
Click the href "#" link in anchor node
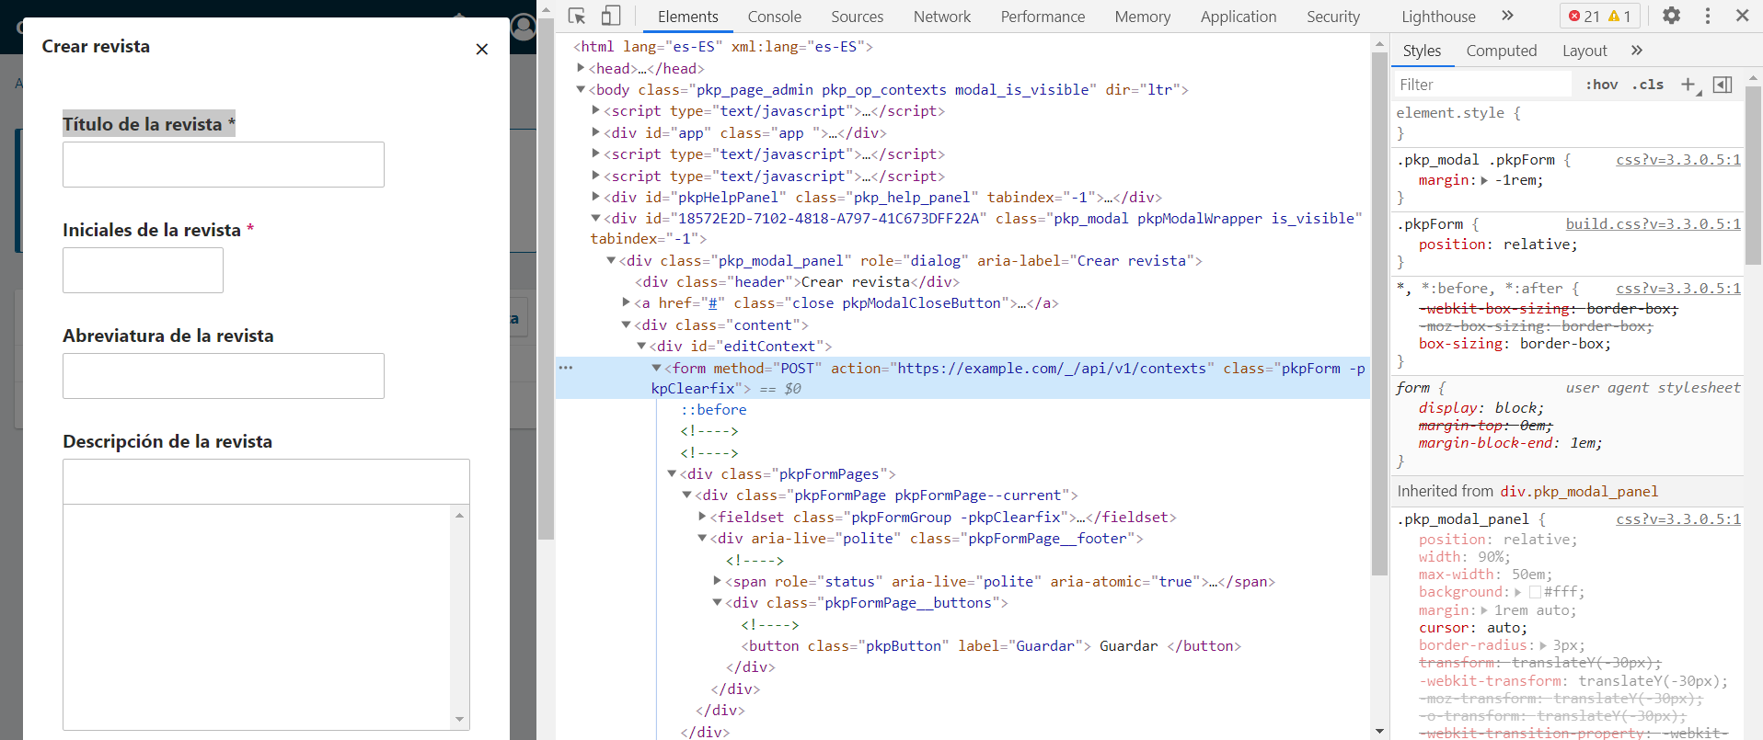point(712,303)
